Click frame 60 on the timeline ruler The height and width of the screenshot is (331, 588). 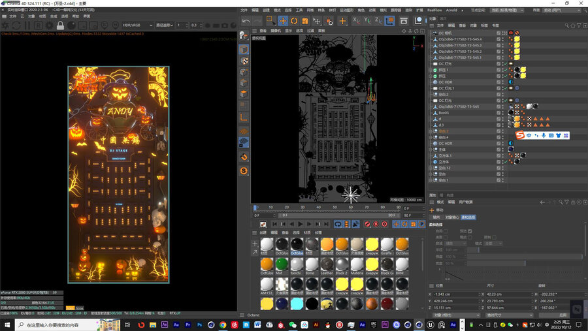(x=351, y=207)
